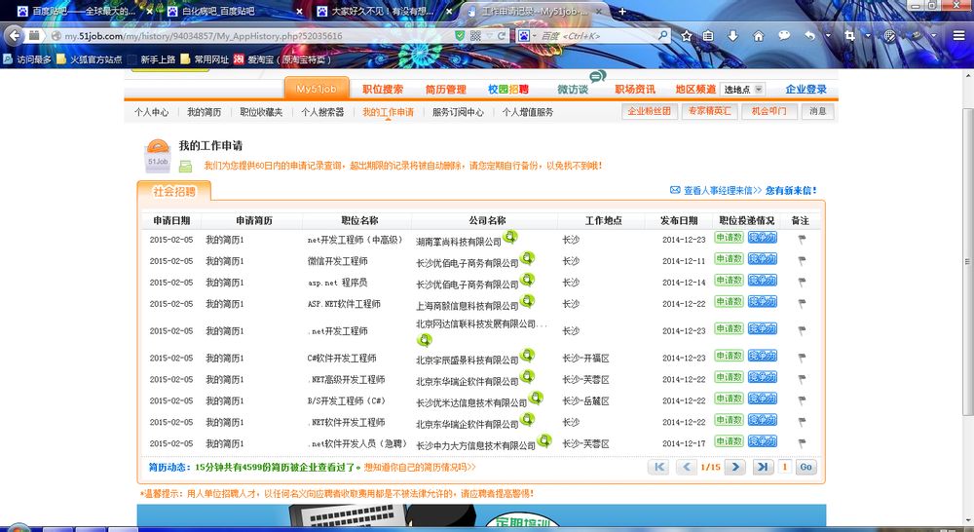Open the bookmarks list icon beside the star
974x532 pixels.
click(x=708, y=36)
